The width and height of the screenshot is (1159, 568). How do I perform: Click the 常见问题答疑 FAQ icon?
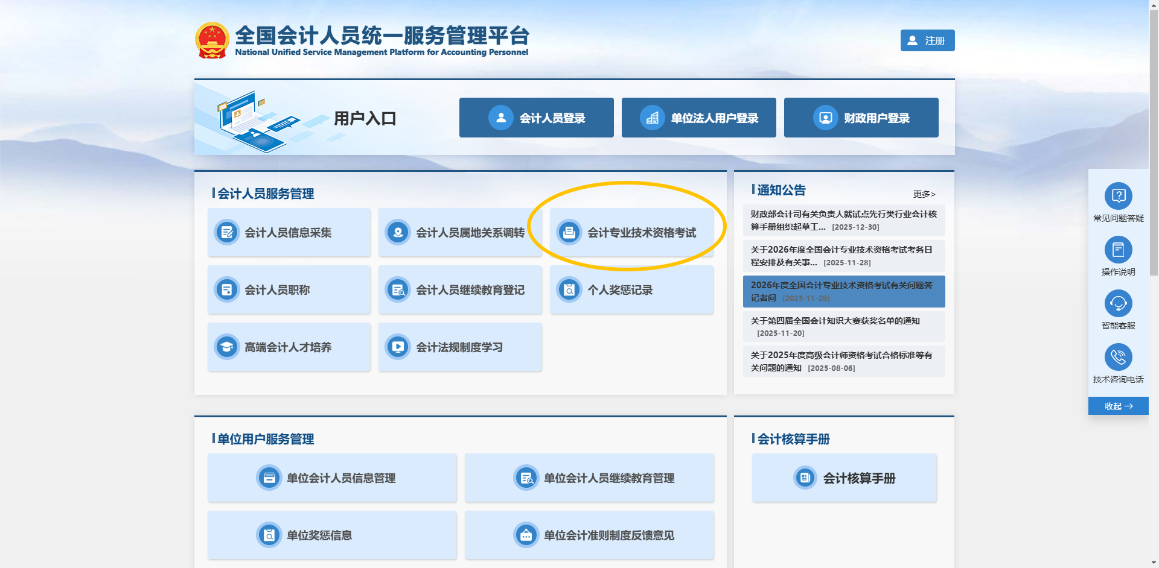1118,196
